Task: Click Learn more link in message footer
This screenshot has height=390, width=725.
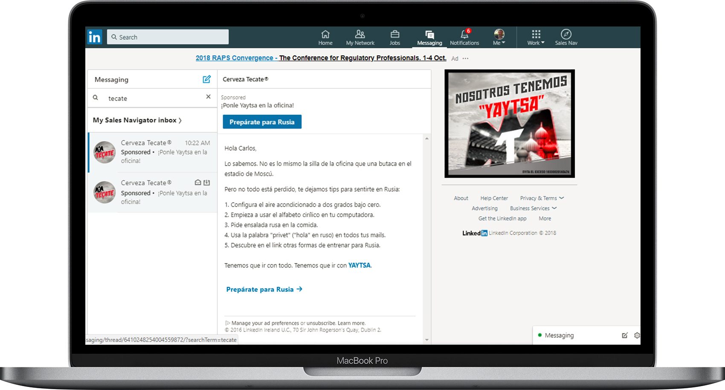Action: click(x=351, y=323)
